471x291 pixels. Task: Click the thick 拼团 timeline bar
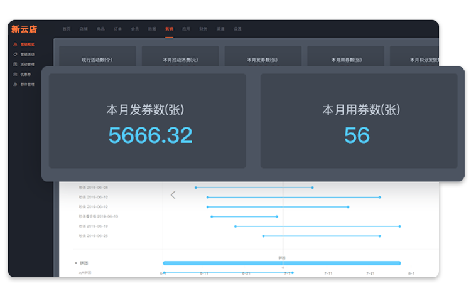[x=281, y=263]
